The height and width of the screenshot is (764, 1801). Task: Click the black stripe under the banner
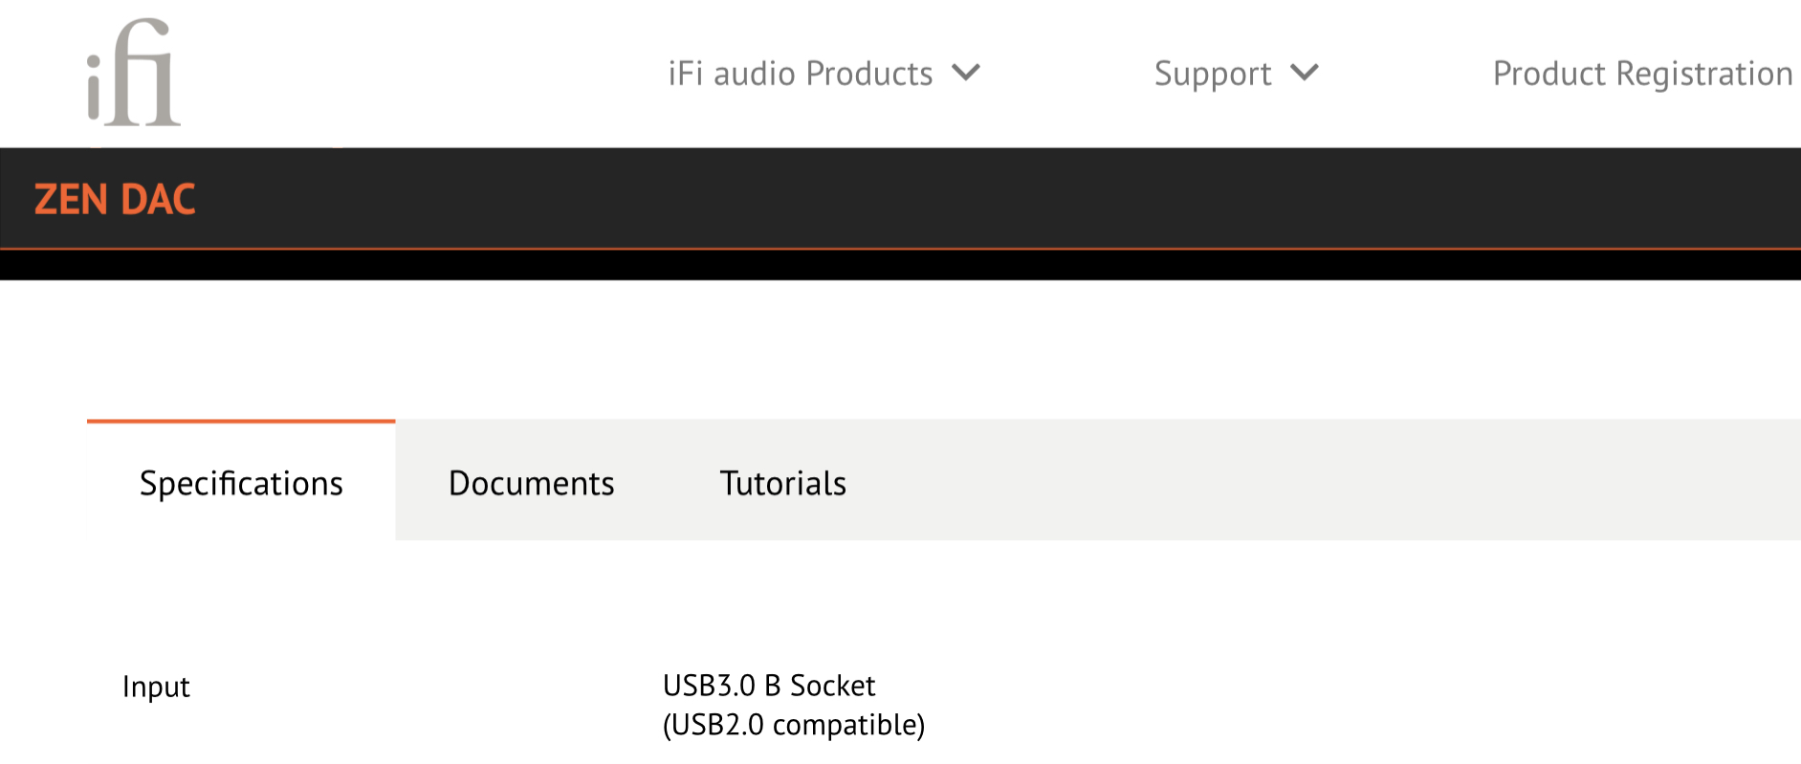click(900, 265)
